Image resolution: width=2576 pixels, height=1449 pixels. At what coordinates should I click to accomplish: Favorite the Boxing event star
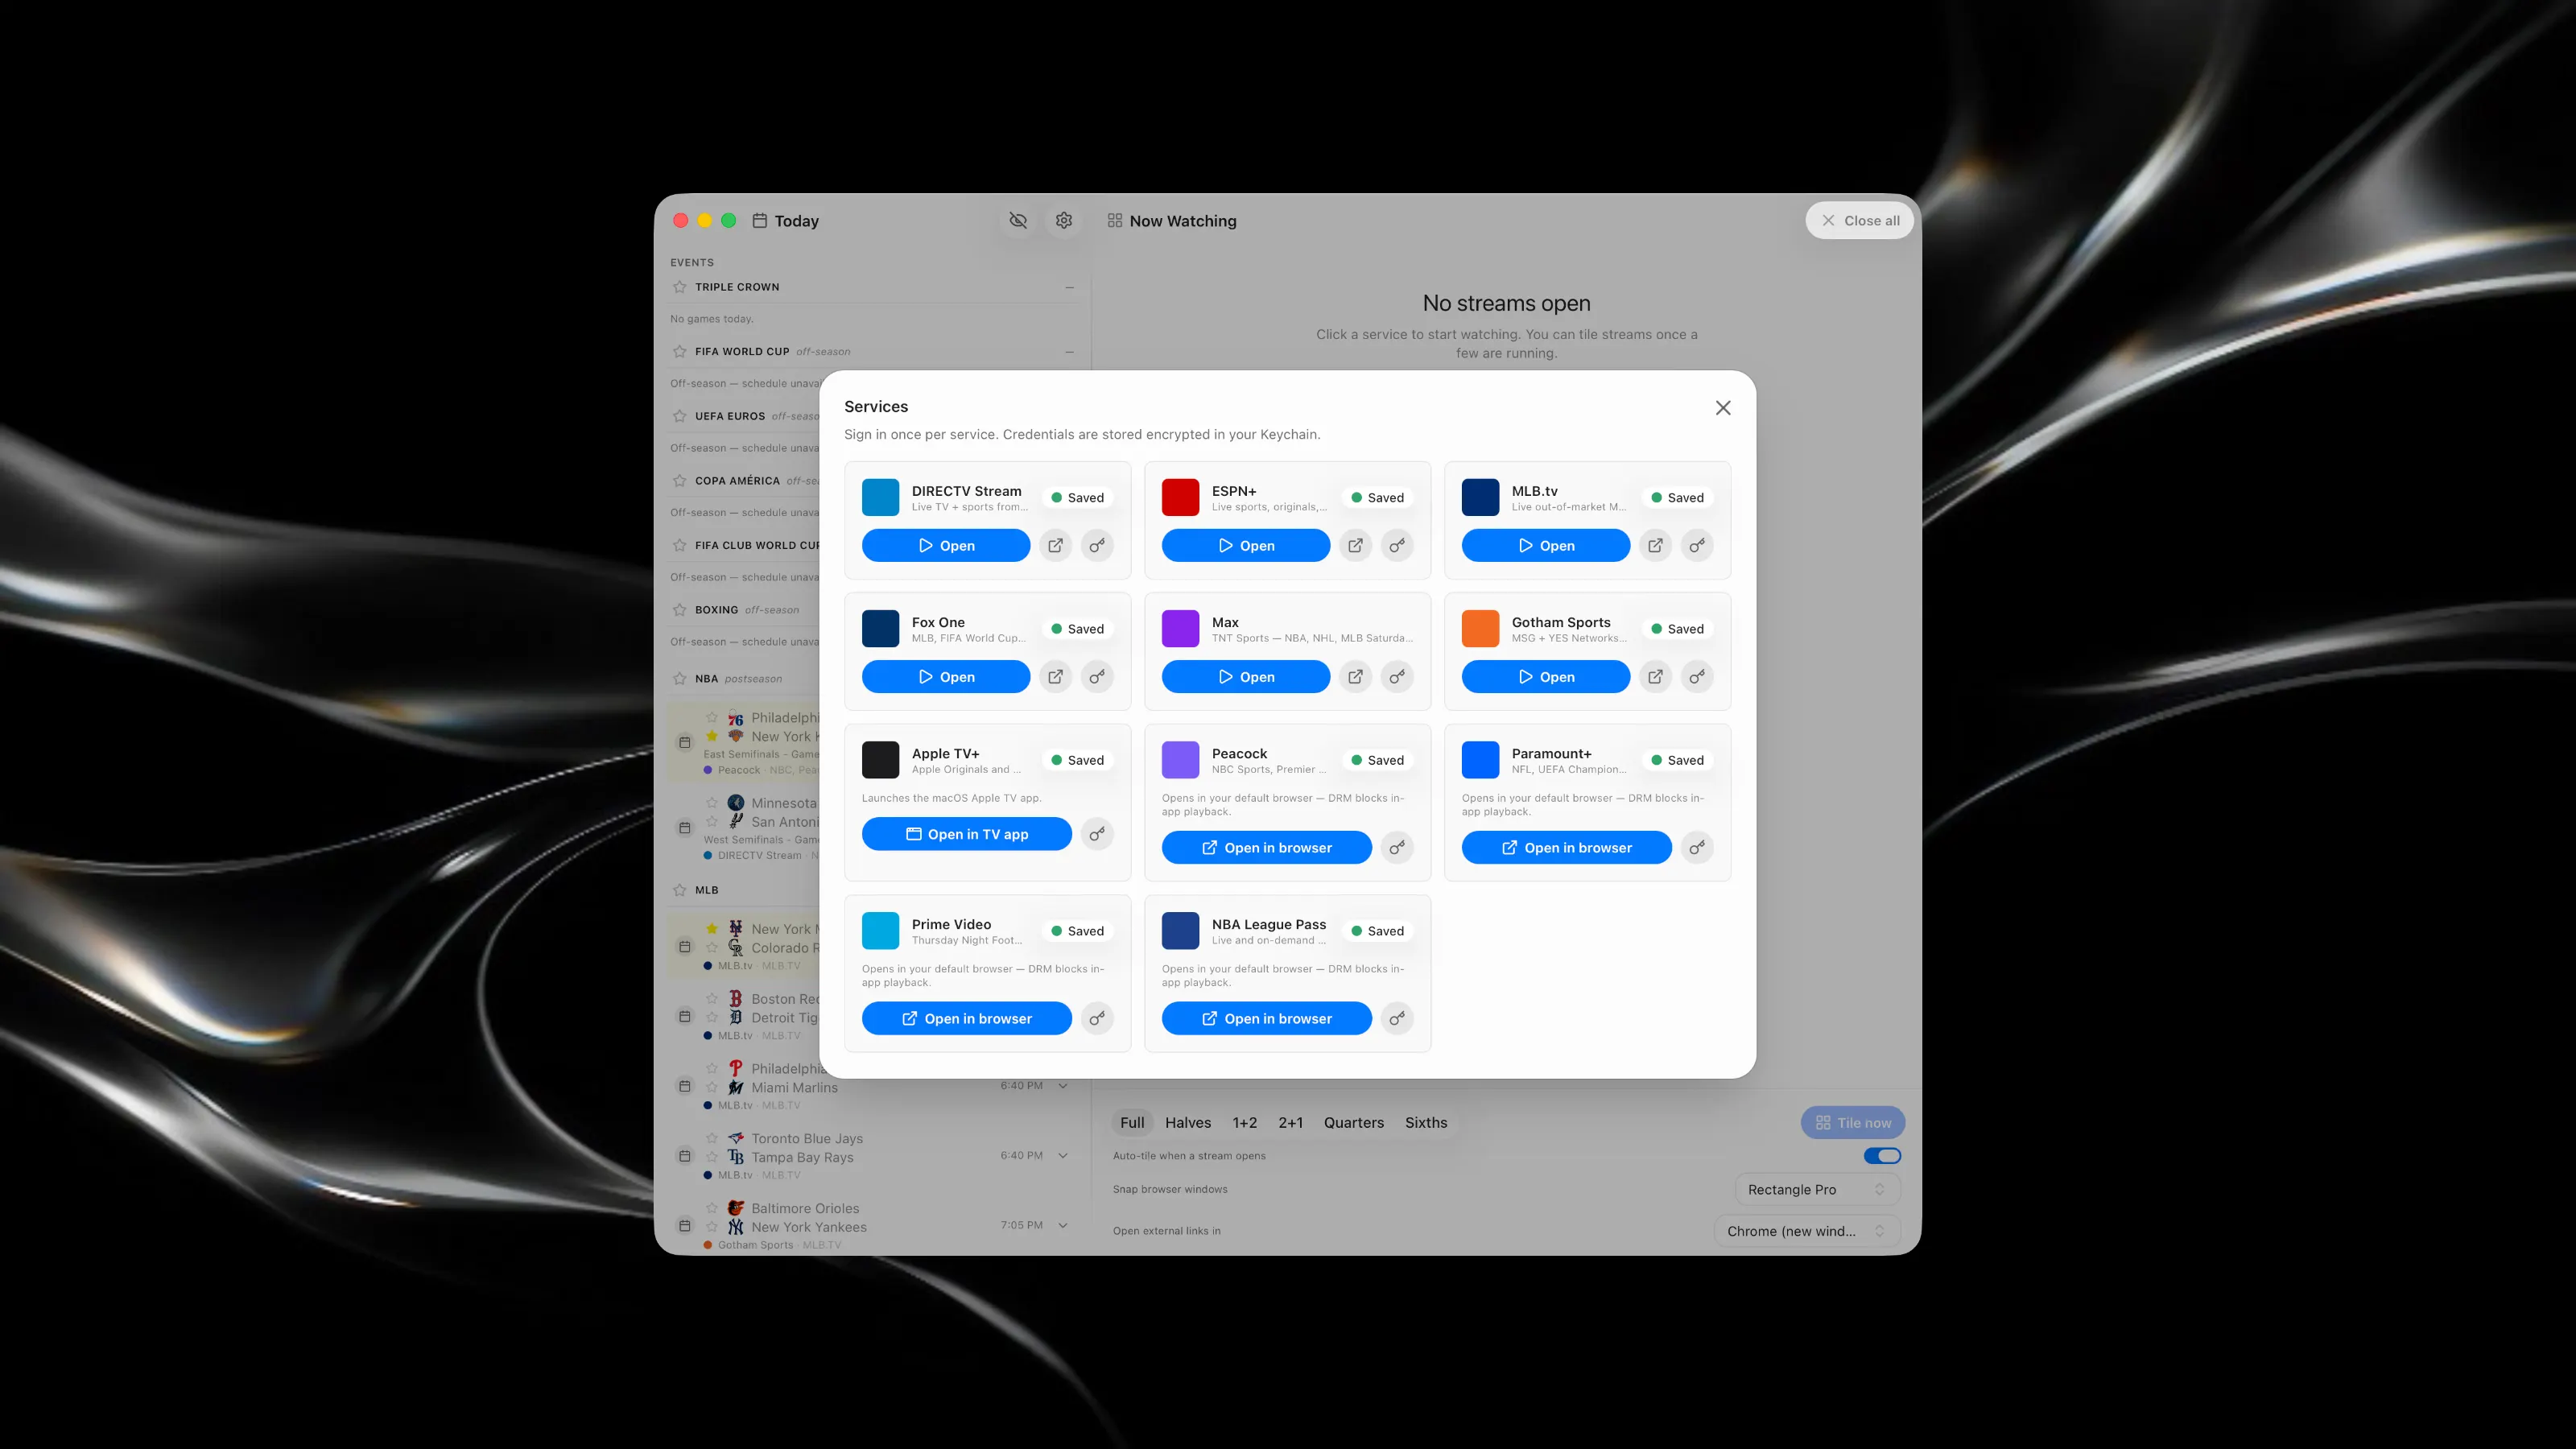(x=680, y=609)
